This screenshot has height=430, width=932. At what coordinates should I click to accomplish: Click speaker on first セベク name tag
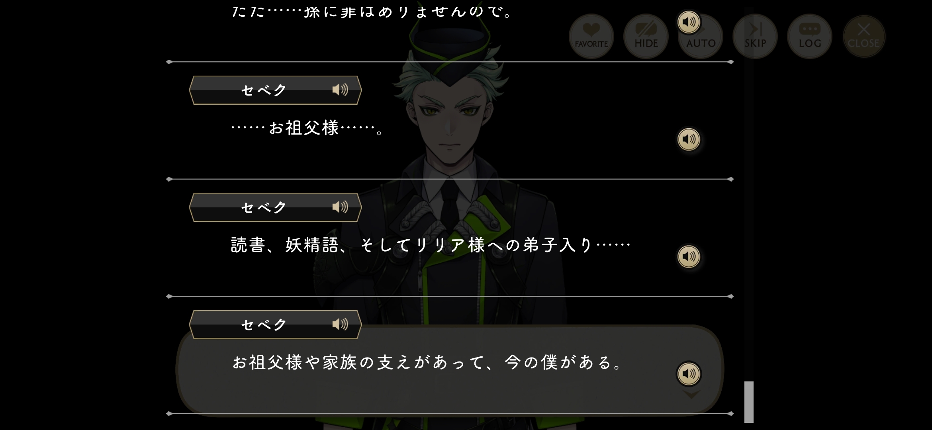340,90
